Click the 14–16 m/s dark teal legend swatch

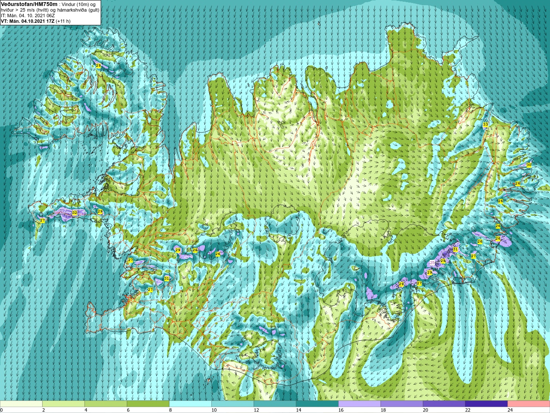317,404
